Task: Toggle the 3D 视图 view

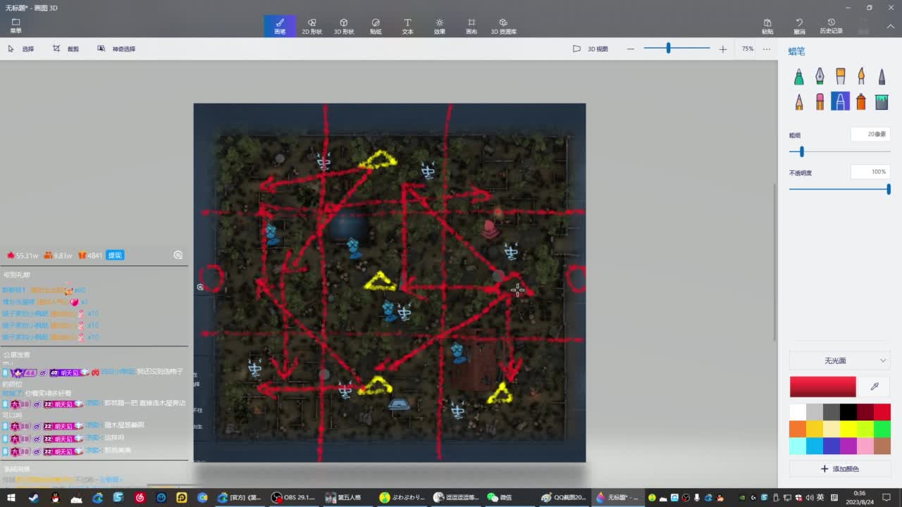Action: (591, 49)
